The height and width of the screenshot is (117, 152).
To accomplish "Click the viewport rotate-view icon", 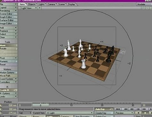I will pyautogui.click(x=147, y=8).
